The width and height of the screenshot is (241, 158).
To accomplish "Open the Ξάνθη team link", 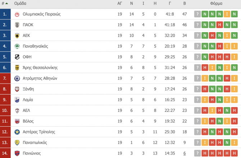I will tap(28, 89).
